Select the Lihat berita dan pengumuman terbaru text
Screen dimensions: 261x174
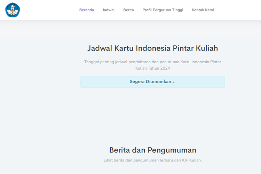pos(153,160)
